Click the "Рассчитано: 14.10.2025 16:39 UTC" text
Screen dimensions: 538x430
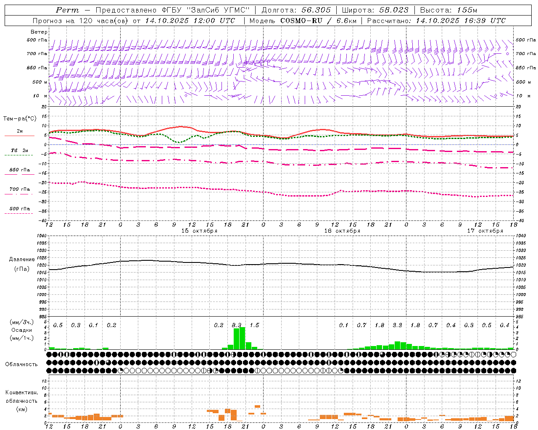point(436,21)
